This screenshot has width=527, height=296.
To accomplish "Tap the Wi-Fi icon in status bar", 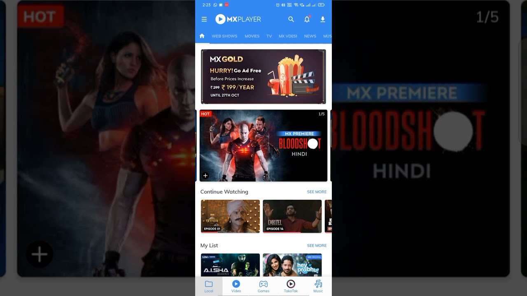I will [296, 5].
